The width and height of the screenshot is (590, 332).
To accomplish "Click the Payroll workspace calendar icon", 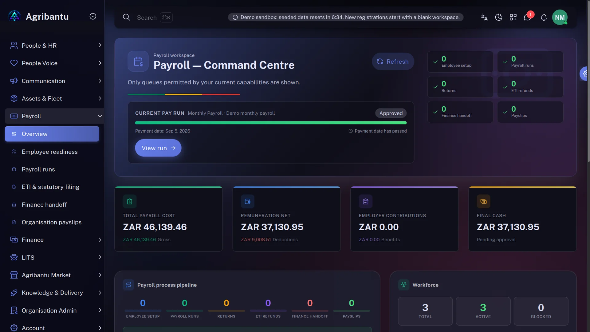I will click(138, 61).
